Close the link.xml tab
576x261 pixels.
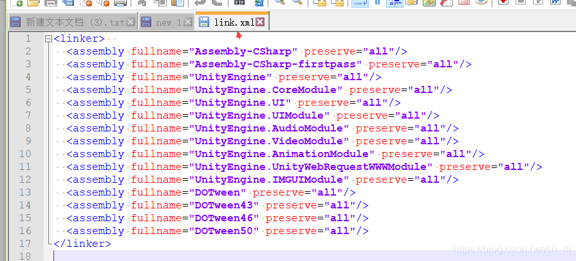click(260, 22)
